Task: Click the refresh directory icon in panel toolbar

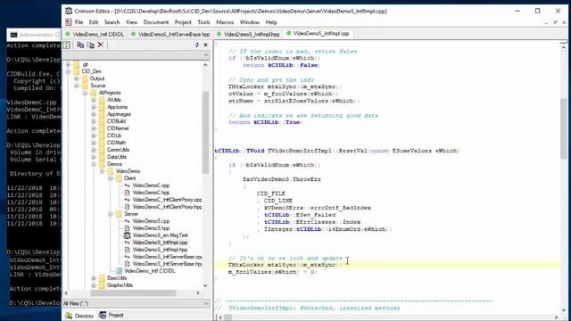Action: coord(67,45)
